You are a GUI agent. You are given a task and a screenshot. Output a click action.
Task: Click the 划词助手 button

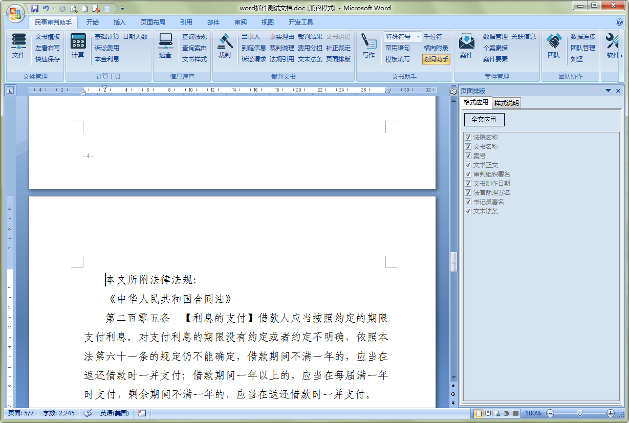pyautogui.click(x=436, y=59)
